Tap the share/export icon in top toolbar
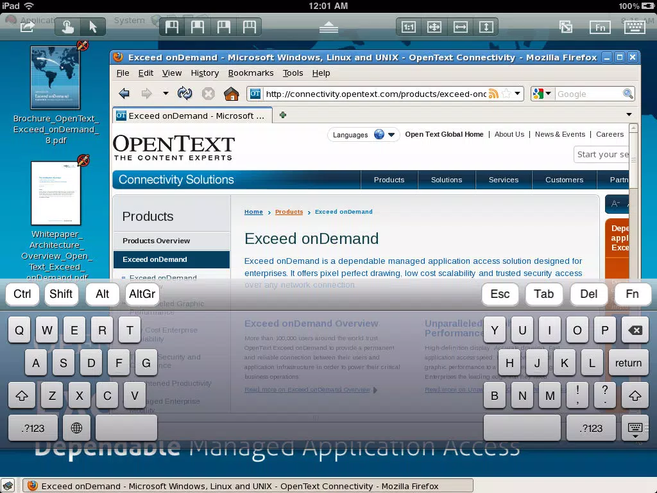657x493 pixels. [x=27, y=27]
